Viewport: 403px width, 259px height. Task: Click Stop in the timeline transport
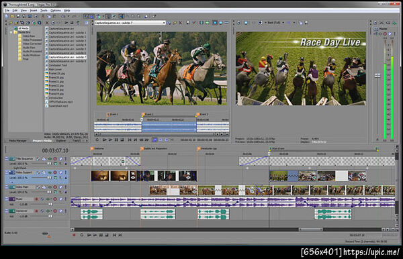[x=107, y=235]
